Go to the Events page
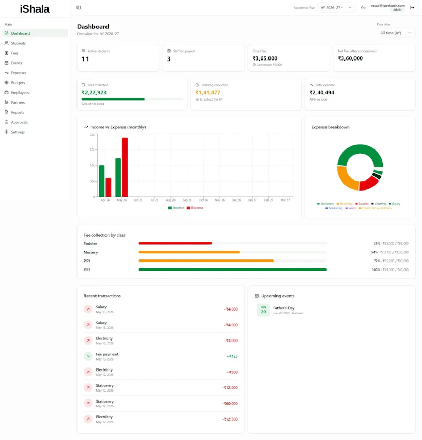Screen dimensions: 422x440 35,63
